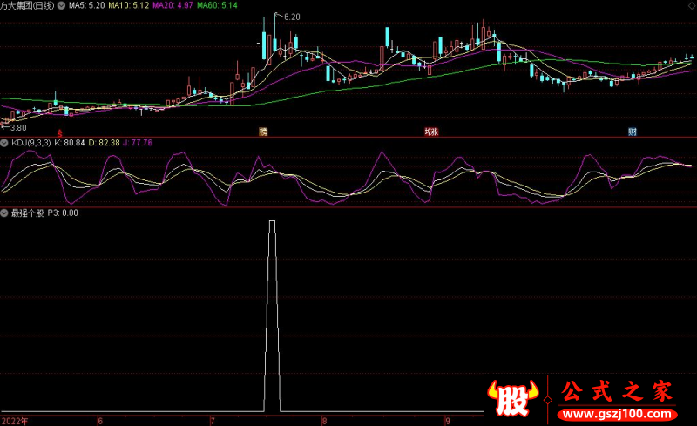Screen dimensions: 697x426
Task: Click the orange marker under the July candles
Action: tap(261, 132)
